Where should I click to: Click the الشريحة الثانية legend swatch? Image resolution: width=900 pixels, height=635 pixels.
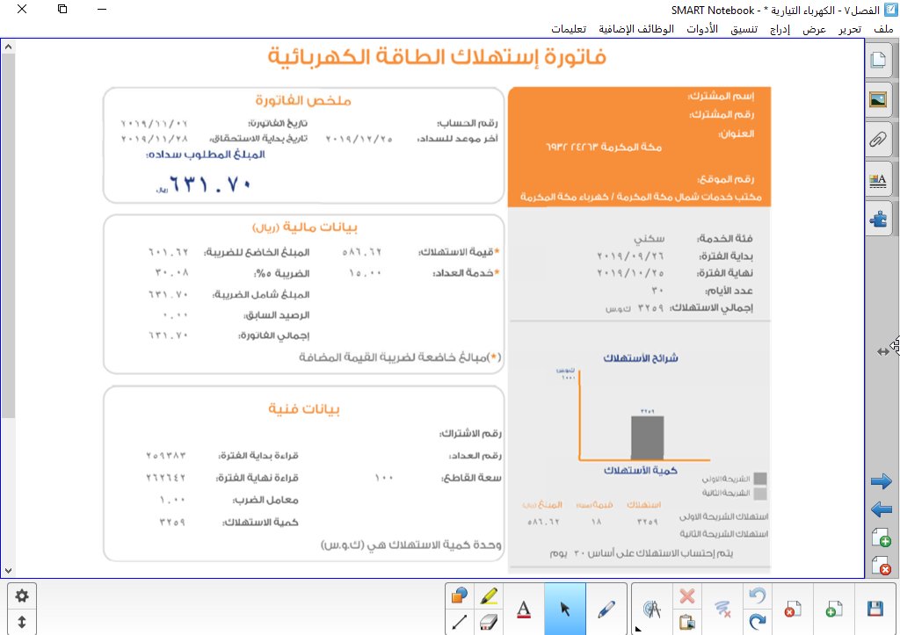pyautogui.click(x=760, y=494)
